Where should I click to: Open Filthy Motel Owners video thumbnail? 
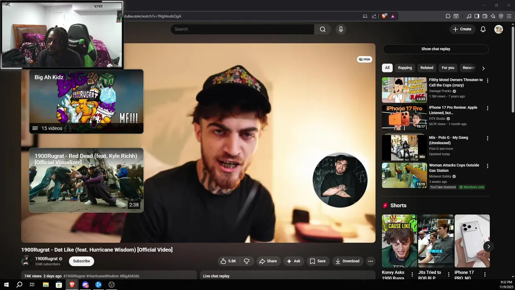tap(404, 90)
